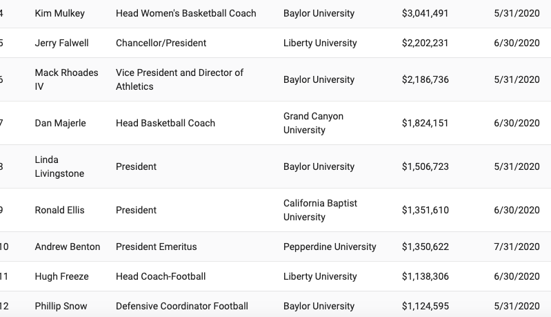Select Andrew Benton's President Emeritus title
The height and width of the screenshot is (317, 551).
[157, 247]
